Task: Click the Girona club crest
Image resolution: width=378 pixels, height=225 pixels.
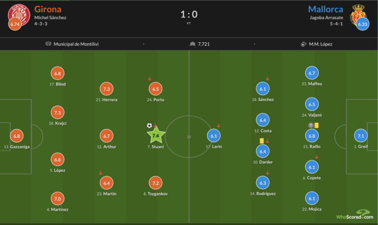Action: [x=18, y=13]
